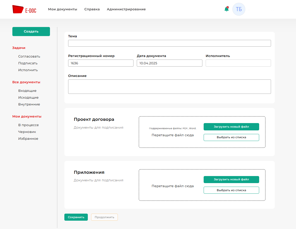Screen dimensions: 296x229
Task: Click into the Описание text area
Action: click(x=169, y=87)
